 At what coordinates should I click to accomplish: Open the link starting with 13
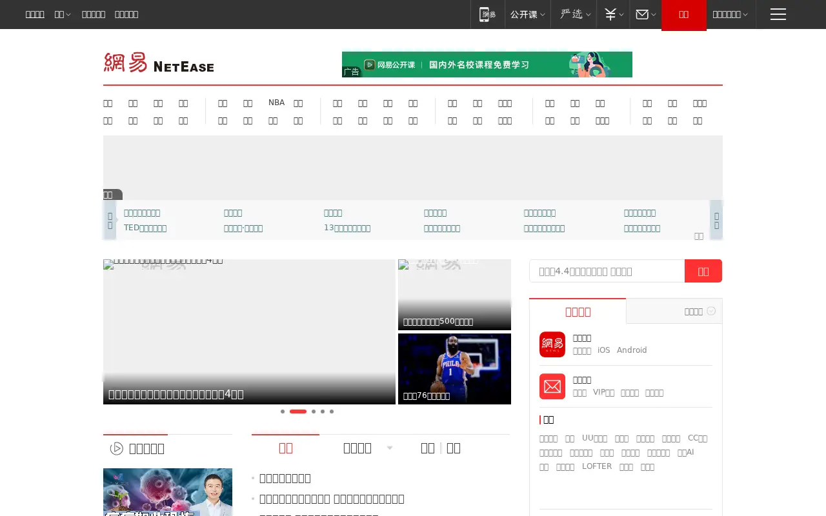click(x=347, y=228)
